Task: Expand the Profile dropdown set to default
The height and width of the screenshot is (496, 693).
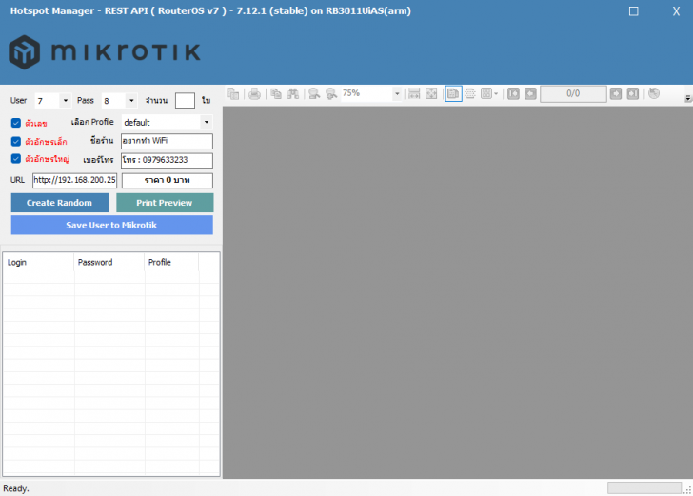Action: coord(207,122)
